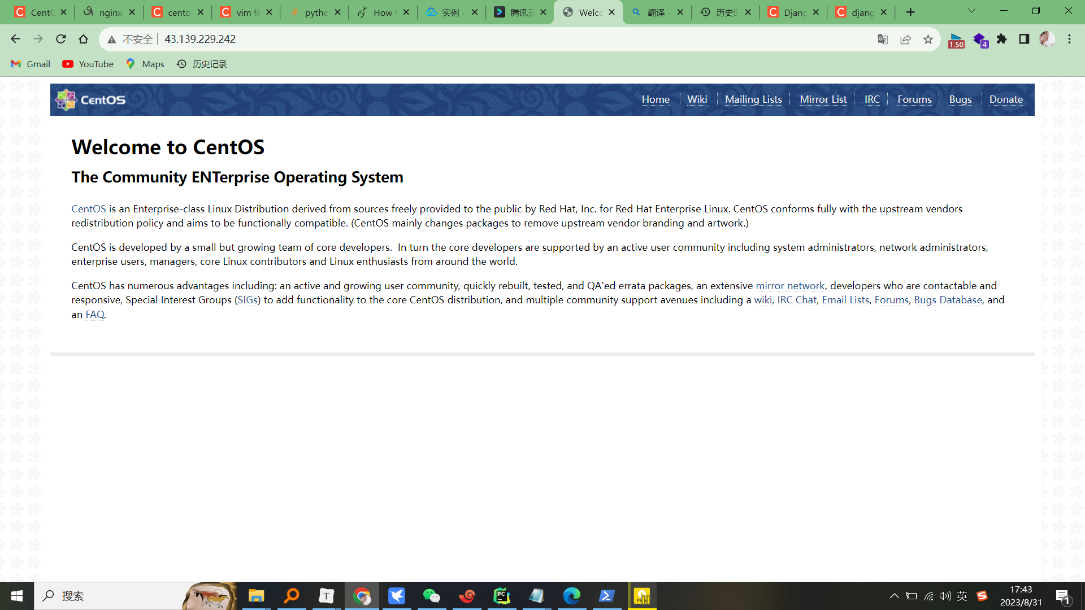This screenshot has width=1085, height=610.
Task: Click the mirror network link
Action: coord(790,286)
